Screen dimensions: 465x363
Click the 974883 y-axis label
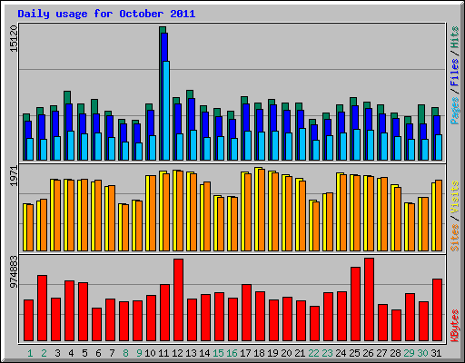tap(14, 271)
